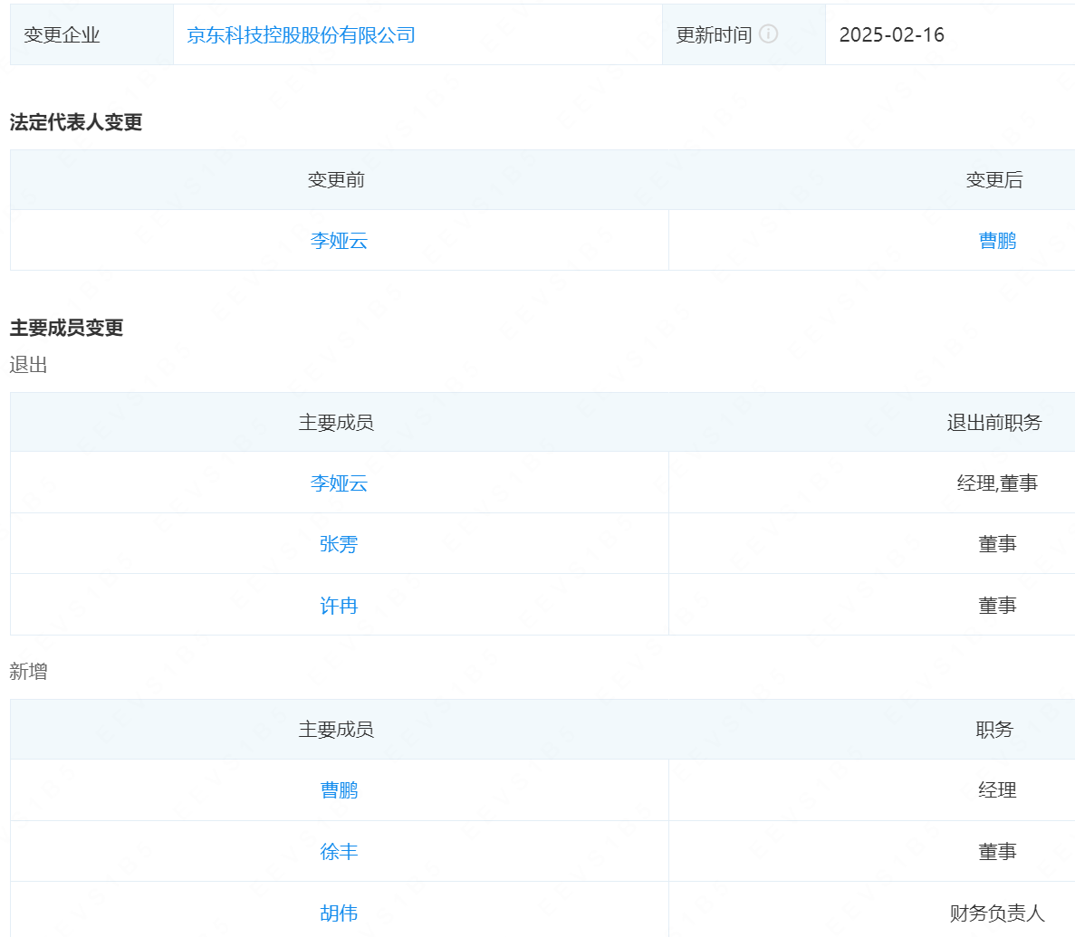Image resolution: width=1075 pixels, height=937 pixels.
Task: Open the 胡伟 member profile link
Action: click(x=339, y=913)
